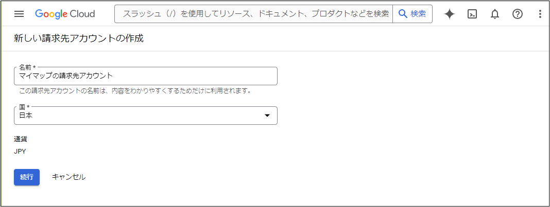
Task: Click the 新しい請求先アカウントの作成 page heading
Action: (x=79, y=38)
